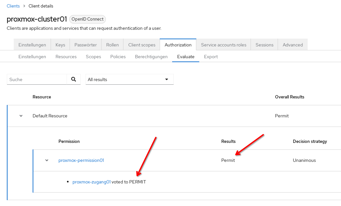Screen dimensions: 341x206
Task: Open the All results filter dropdown
Action: point(129,79)
